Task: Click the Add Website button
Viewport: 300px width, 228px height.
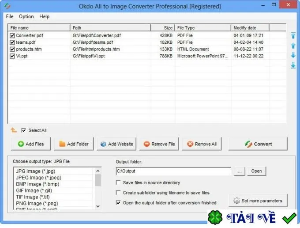Action: [116, 144]
